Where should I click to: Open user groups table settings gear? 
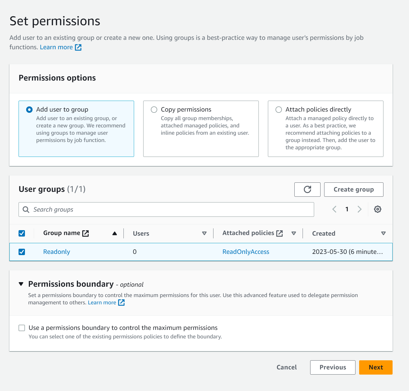[x=377, y=209]
